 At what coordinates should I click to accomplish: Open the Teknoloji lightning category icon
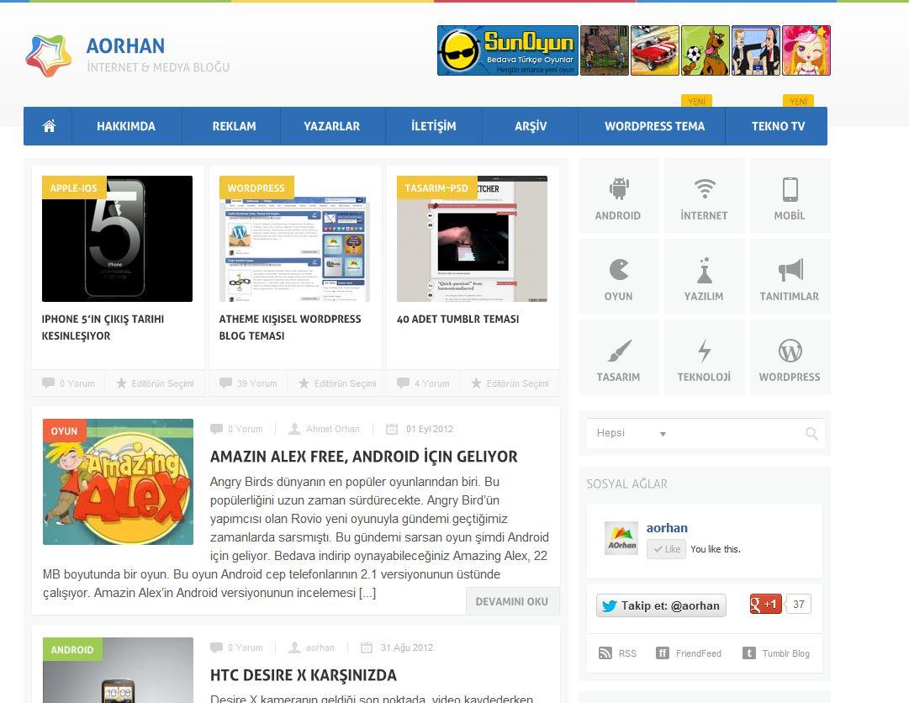[705, 351]
